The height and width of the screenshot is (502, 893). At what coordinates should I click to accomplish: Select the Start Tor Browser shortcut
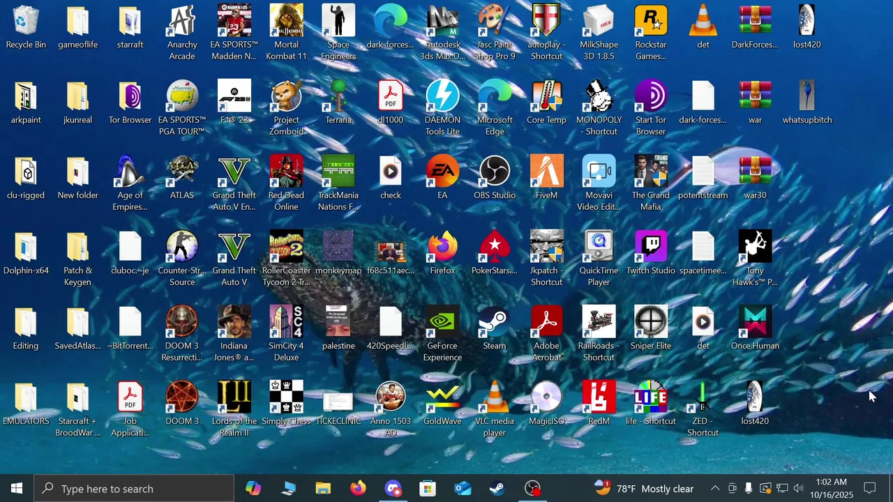[651, 107]
